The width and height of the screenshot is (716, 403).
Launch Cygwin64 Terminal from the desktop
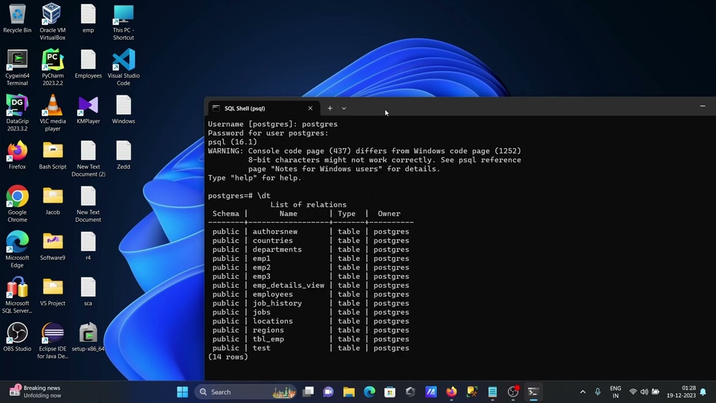(x=17, y=68)
